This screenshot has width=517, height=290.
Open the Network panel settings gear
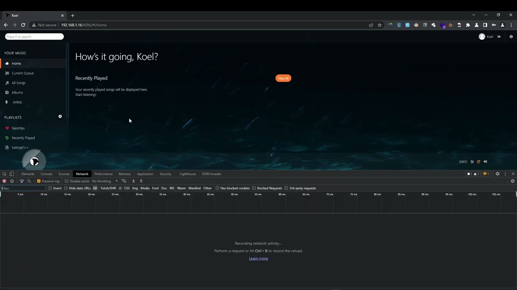coord(513,181)
